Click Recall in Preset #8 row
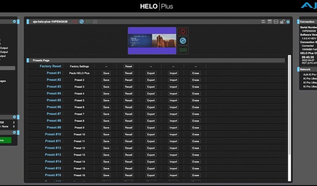Viewport: 317px width, 186px height. pyautogui.click(x=128, y=121)
